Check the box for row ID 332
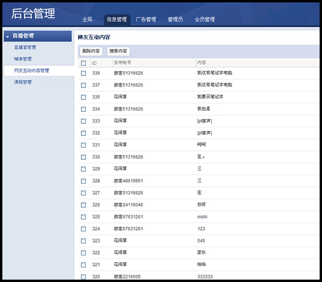The image size is (322, 282). pos(83,133)
